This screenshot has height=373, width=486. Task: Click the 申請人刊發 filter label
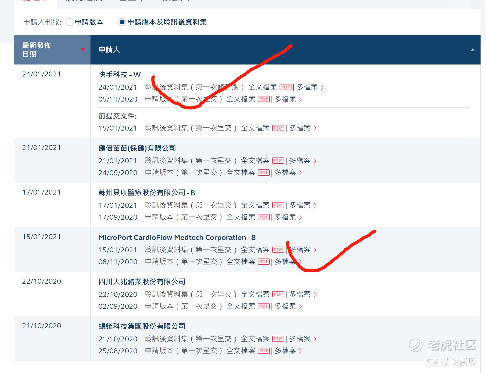pyautogui.click(x=43, y=22)
